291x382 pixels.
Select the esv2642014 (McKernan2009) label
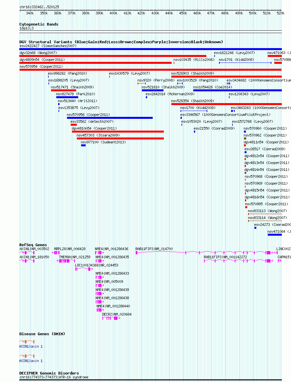coord(170,94)
